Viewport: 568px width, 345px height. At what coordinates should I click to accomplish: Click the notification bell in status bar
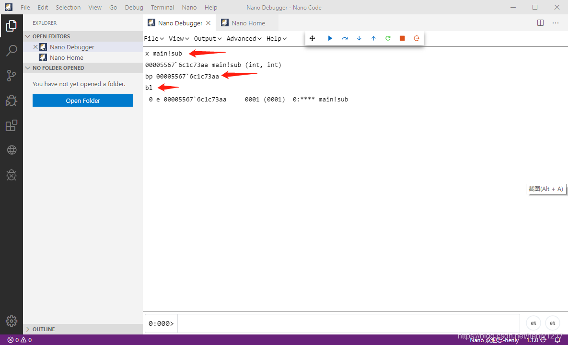pyautogui.click(x=557, y=340)
